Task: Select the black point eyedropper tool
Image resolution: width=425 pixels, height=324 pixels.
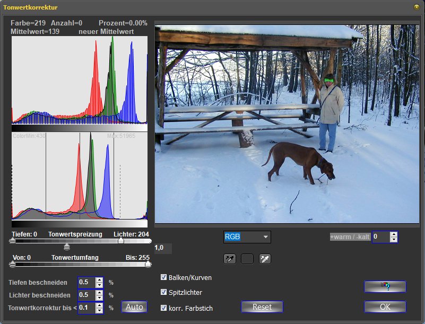Action: point(229,259)
